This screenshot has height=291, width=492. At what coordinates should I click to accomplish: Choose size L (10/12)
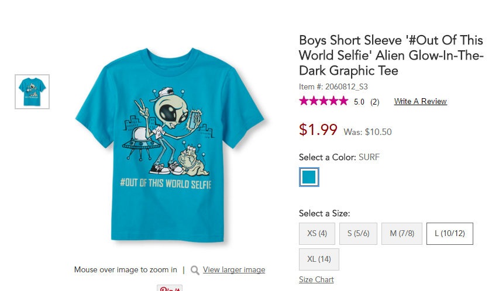click(449, 234)
